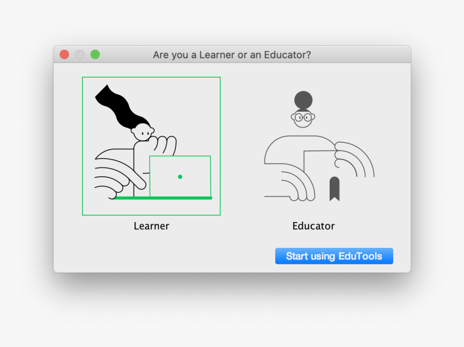Click the Educator text label
Viewport: 464px width, 347px height.
click(x=313, y=226)
